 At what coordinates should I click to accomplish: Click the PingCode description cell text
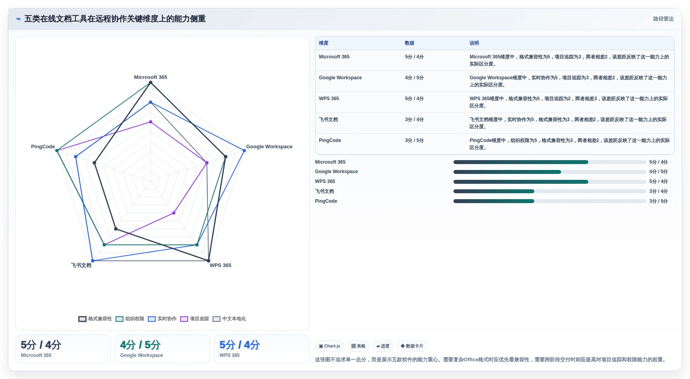(569, 144)
